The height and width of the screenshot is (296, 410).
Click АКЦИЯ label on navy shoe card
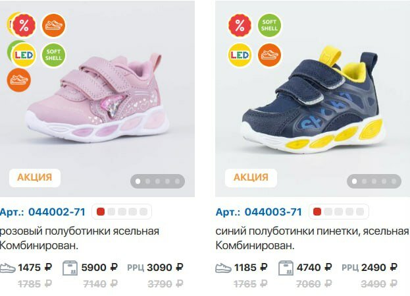click(x=251, y=178)
